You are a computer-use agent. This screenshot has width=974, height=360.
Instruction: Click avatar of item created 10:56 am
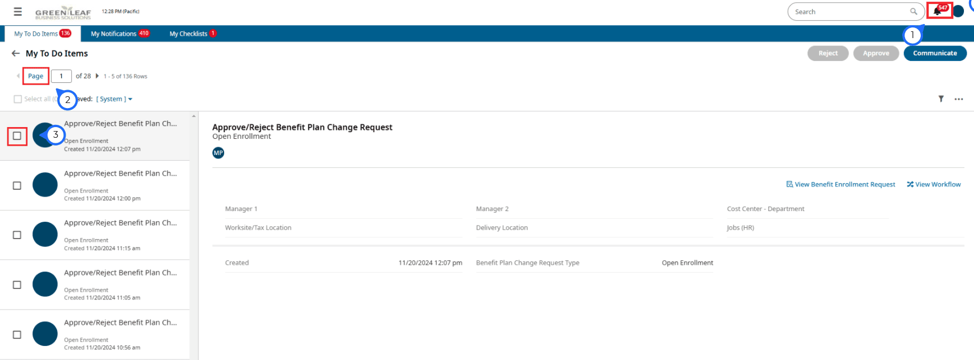click(x=45, y=334)
